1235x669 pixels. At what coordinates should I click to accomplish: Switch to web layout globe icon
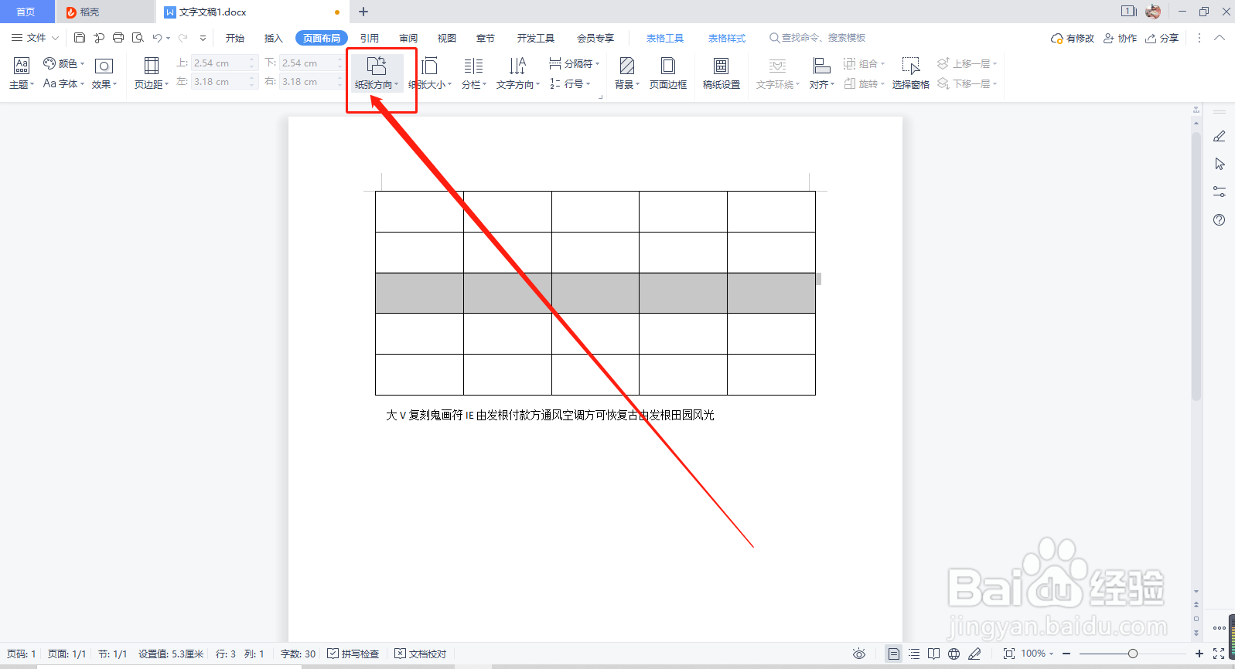[x=954, y=654]
